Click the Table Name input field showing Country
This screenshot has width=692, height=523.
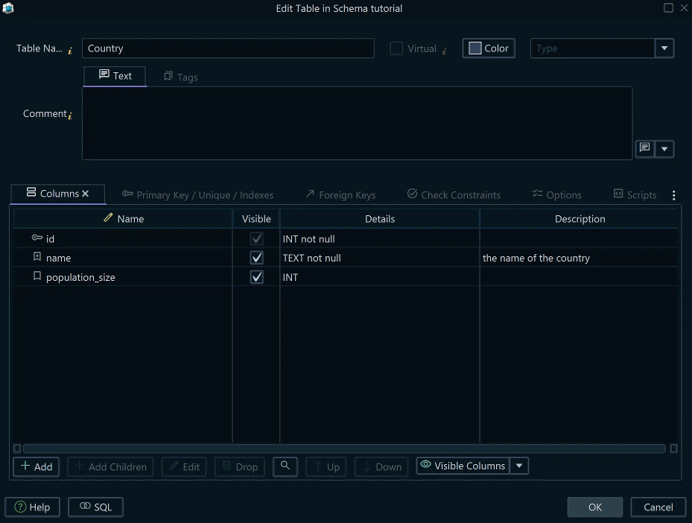point(227,48)
